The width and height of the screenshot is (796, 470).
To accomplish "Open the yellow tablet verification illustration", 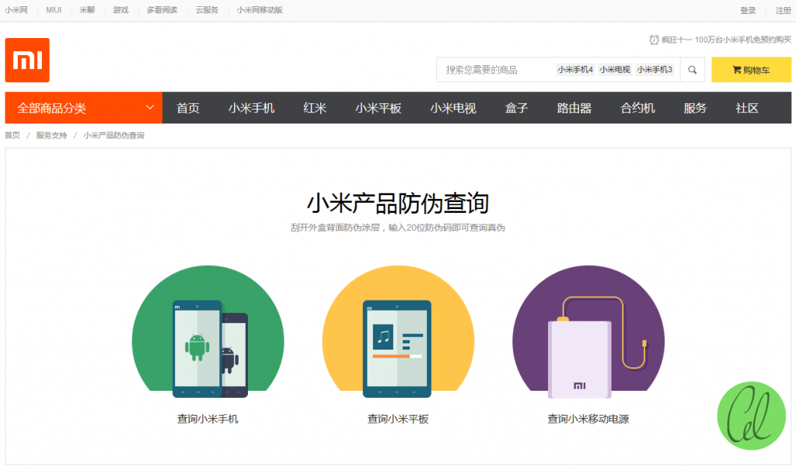I will click(x=398, y=332).
